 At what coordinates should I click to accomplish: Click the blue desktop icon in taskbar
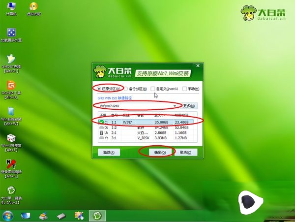26,216
